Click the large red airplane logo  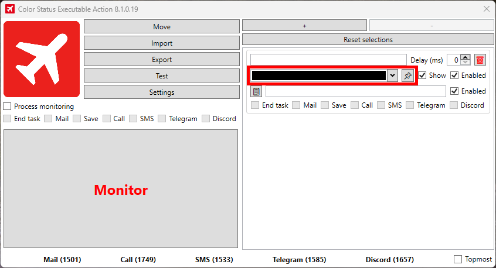coord(42,59)
